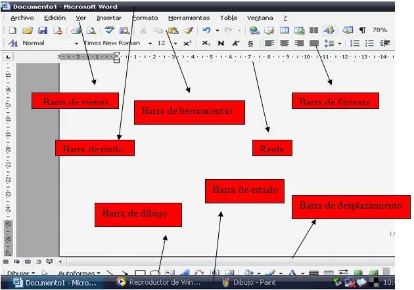
Task: Click the Save document icon
Action: [42, 31]
